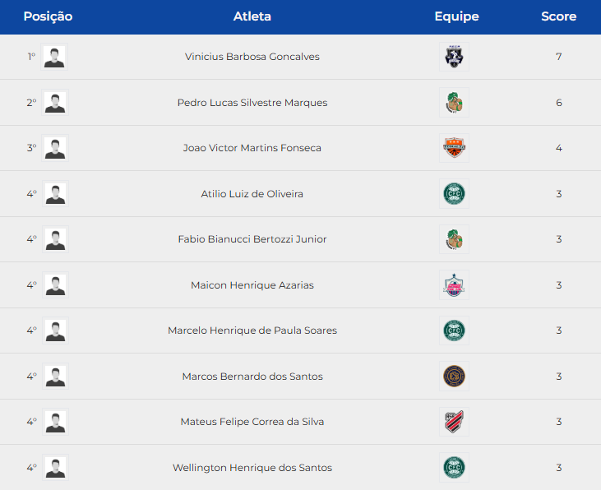The height and width of the screenshot is (490, 601).
Task: Select third-place athlete's profile picture
Action: coord(55,148)
